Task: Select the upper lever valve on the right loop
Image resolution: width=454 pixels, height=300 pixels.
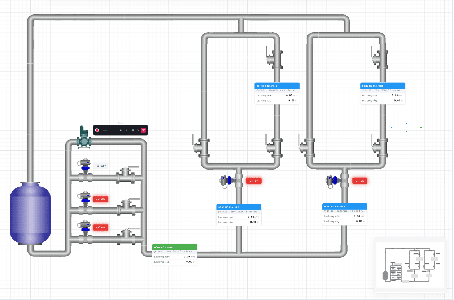Action: (x=380, y=57)
